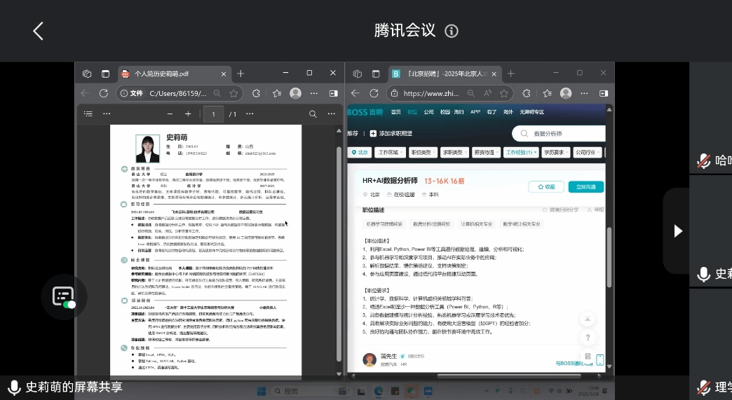This screenshot has width=732, height=400.
Task: Expand the 公司行业 filter dropdown
Action: pyautogui.click(x=588, y=153)
